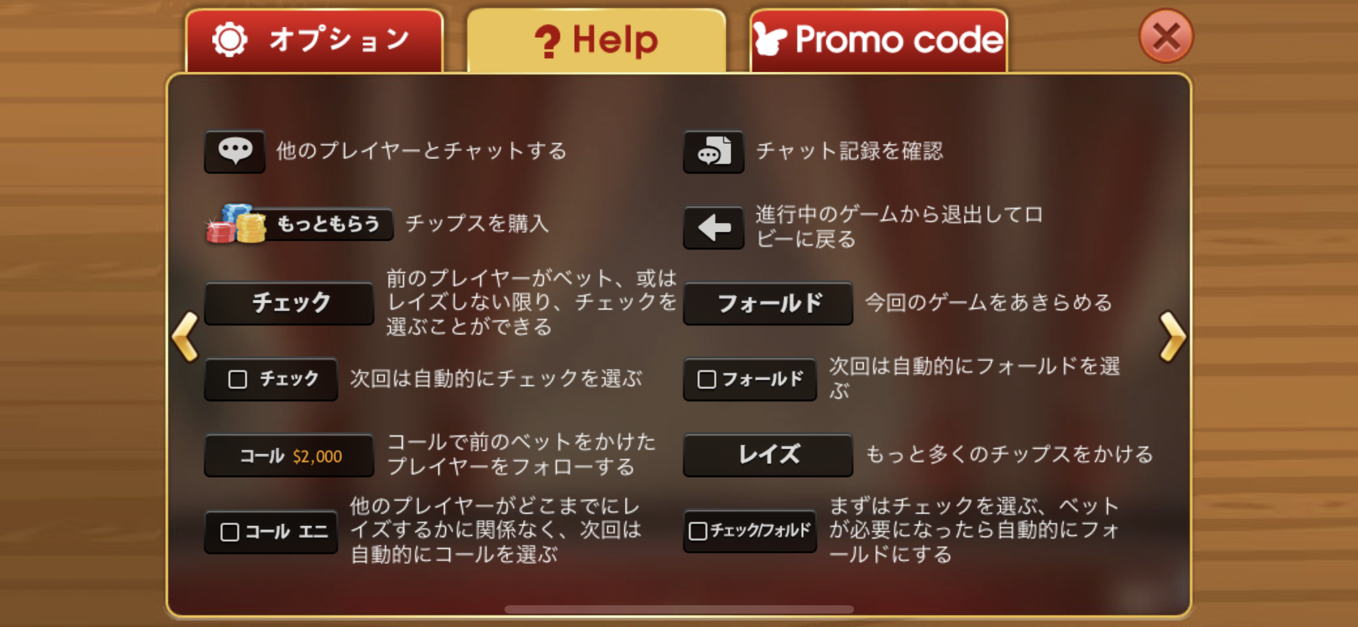
Task: Click the large チェック button
Action: point(289,303)
